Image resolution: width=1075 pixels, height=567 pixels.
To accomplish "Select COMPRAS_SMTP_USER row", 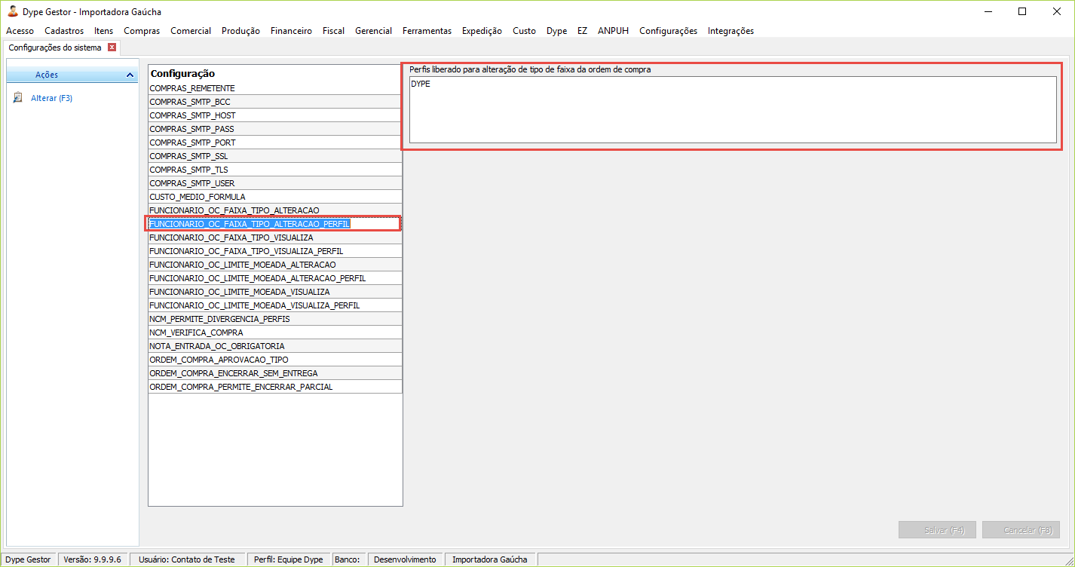I will (x=274, y=183).
